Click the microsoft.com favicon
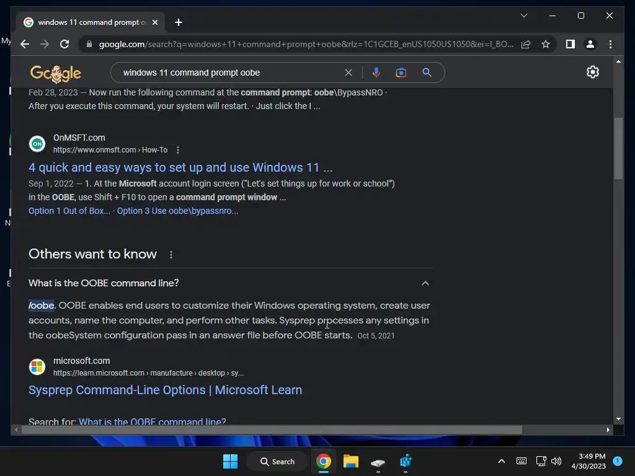 pos(37,367)
